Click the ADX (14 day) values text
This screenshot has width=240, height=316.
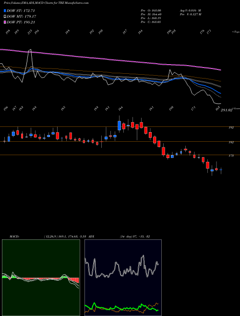tap(135, 237)
